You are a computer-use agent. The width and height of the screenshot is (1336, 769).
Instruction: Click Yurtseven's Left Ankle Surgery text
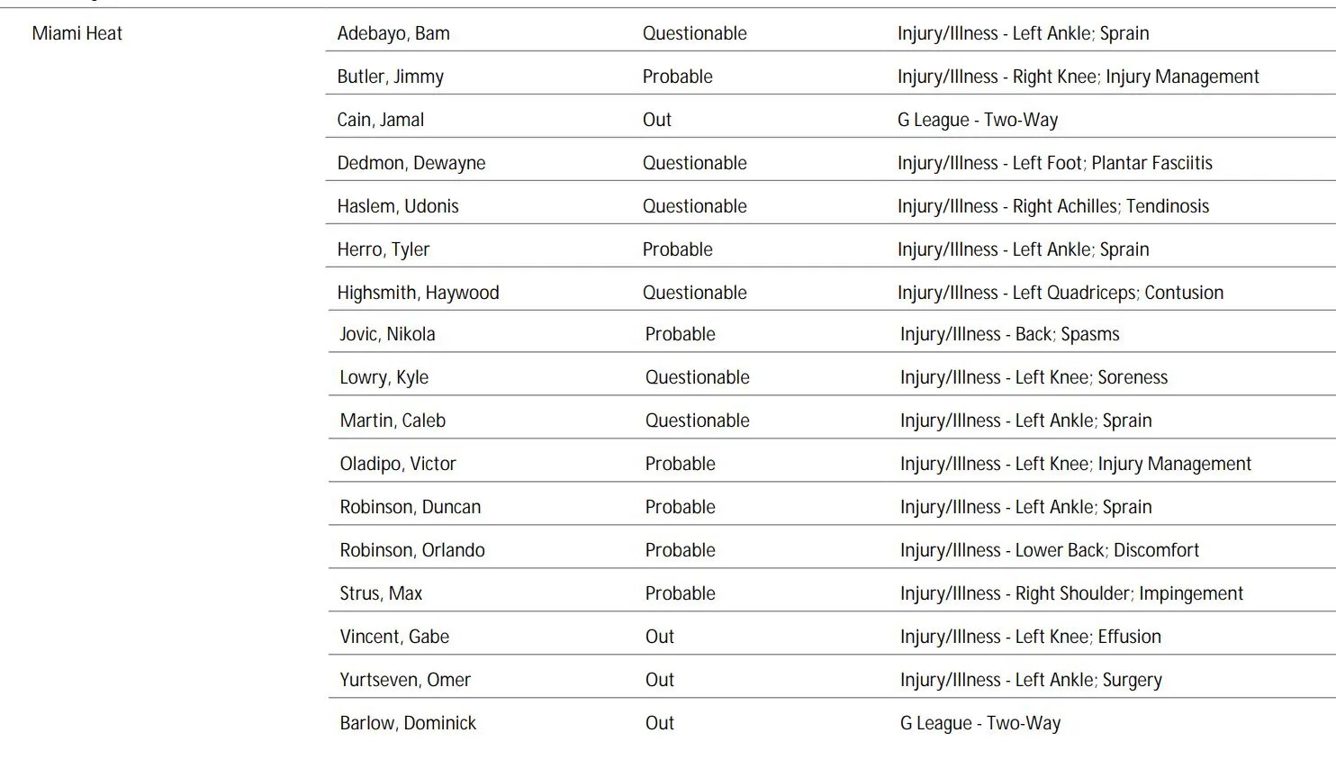[x=1030, y=680]
